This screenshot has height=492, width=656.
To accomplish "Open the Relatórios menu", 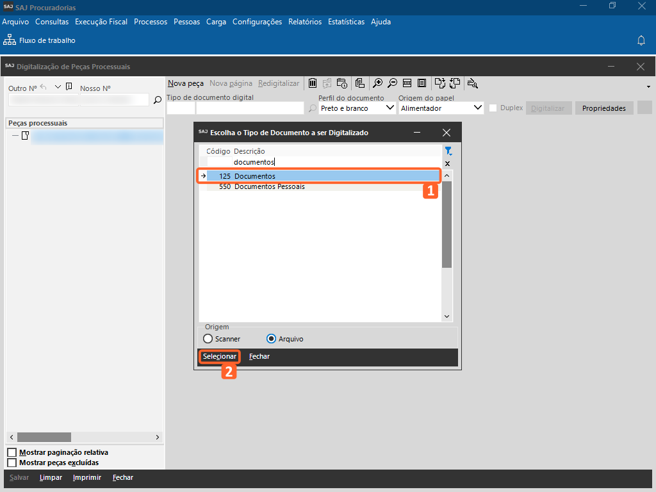I will [305, 22].
